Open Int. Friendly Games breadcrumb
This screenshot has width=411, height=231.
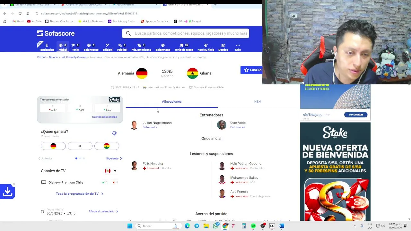[74, 57]
